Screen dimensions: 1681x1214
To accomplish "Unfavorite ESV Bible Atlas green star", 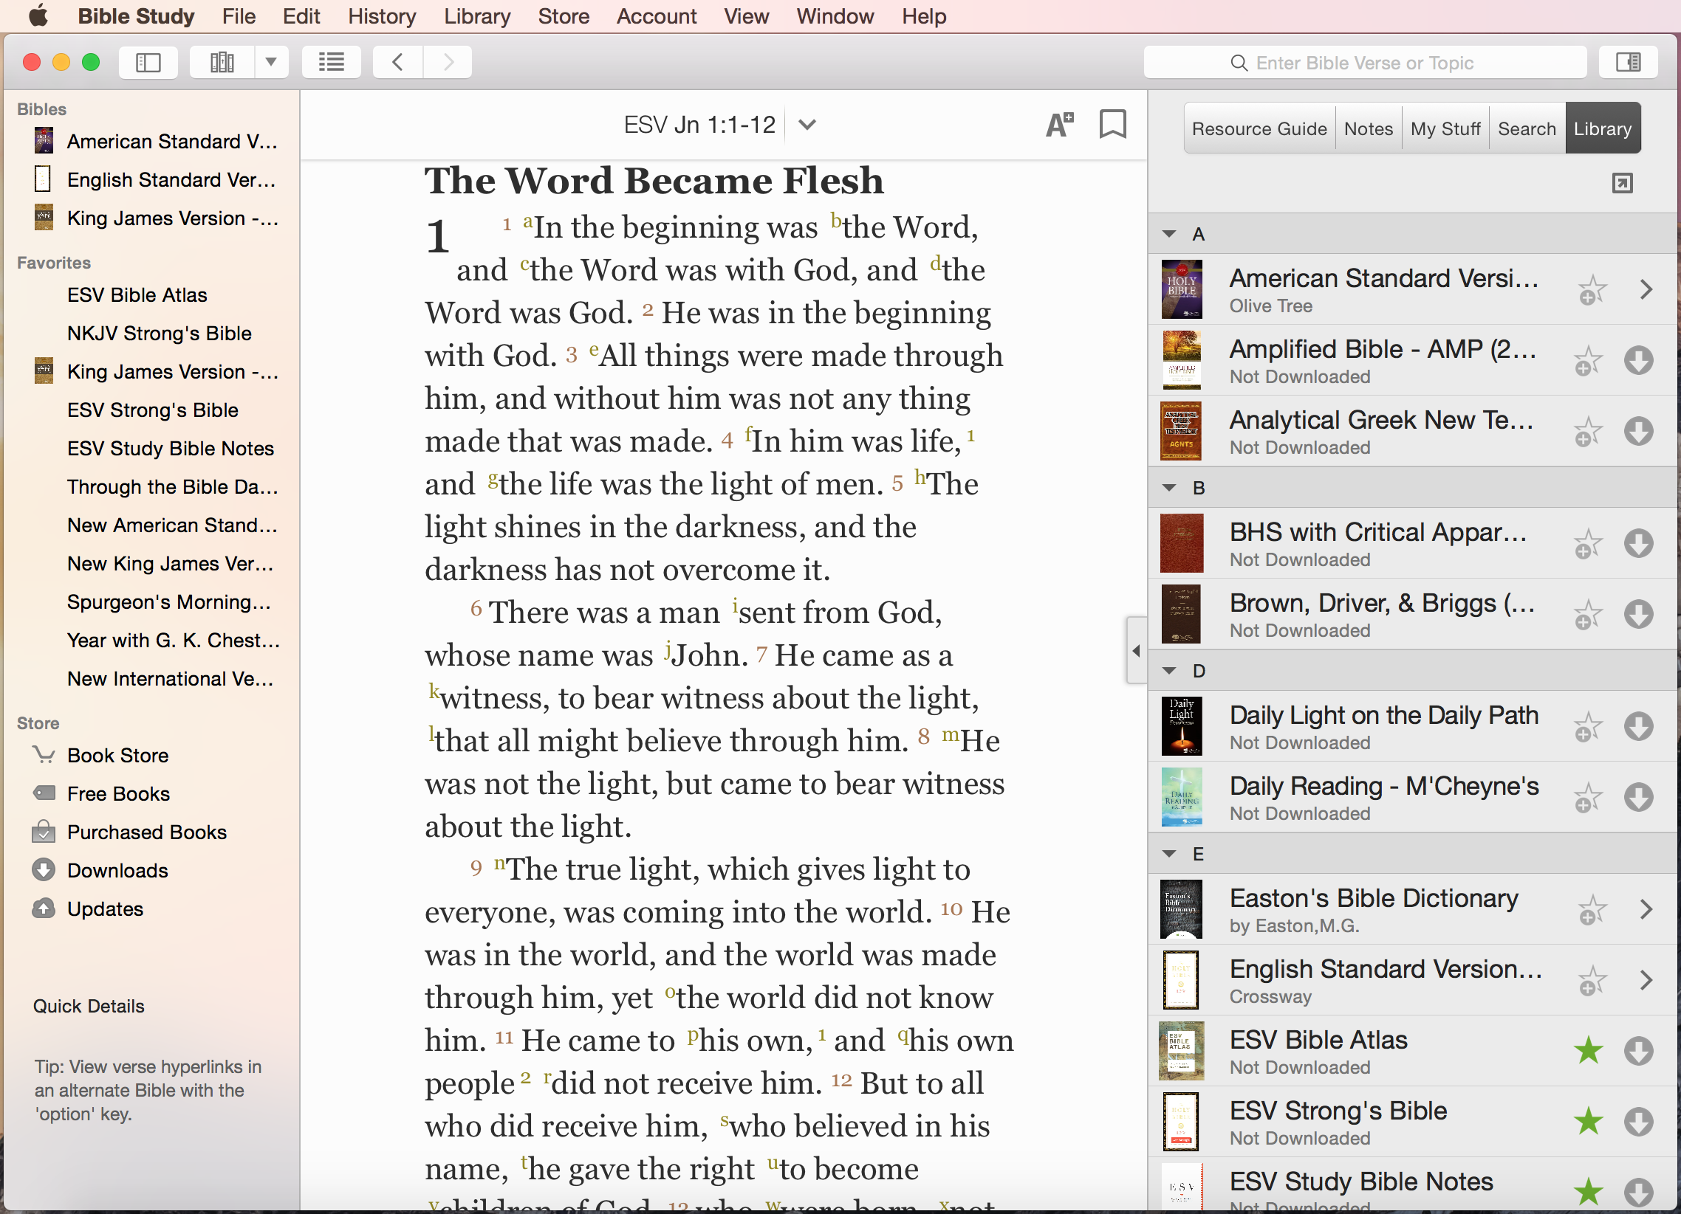I will click(x=1589, y=1050).
